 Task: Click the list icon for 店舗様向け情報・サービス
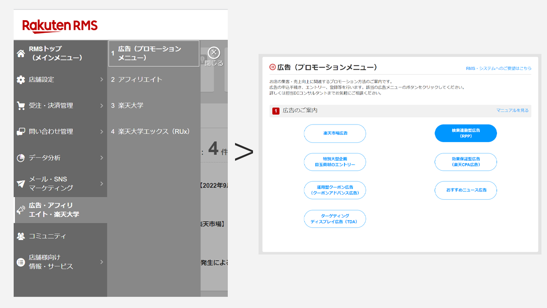[x=21, y=262]
